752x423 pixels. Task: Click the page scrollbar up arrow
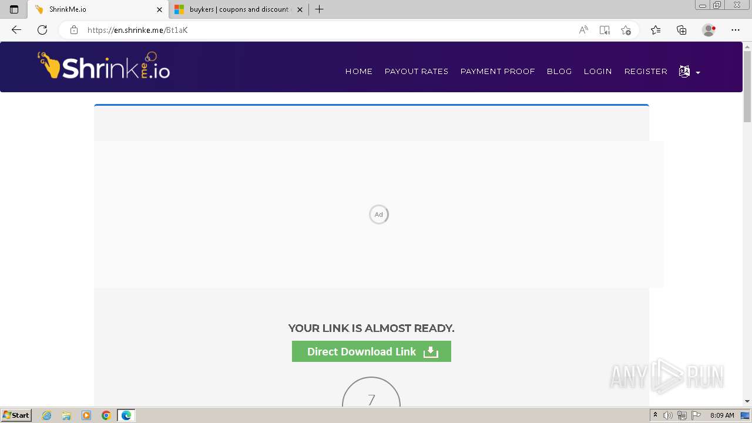[x=747, y=46]
